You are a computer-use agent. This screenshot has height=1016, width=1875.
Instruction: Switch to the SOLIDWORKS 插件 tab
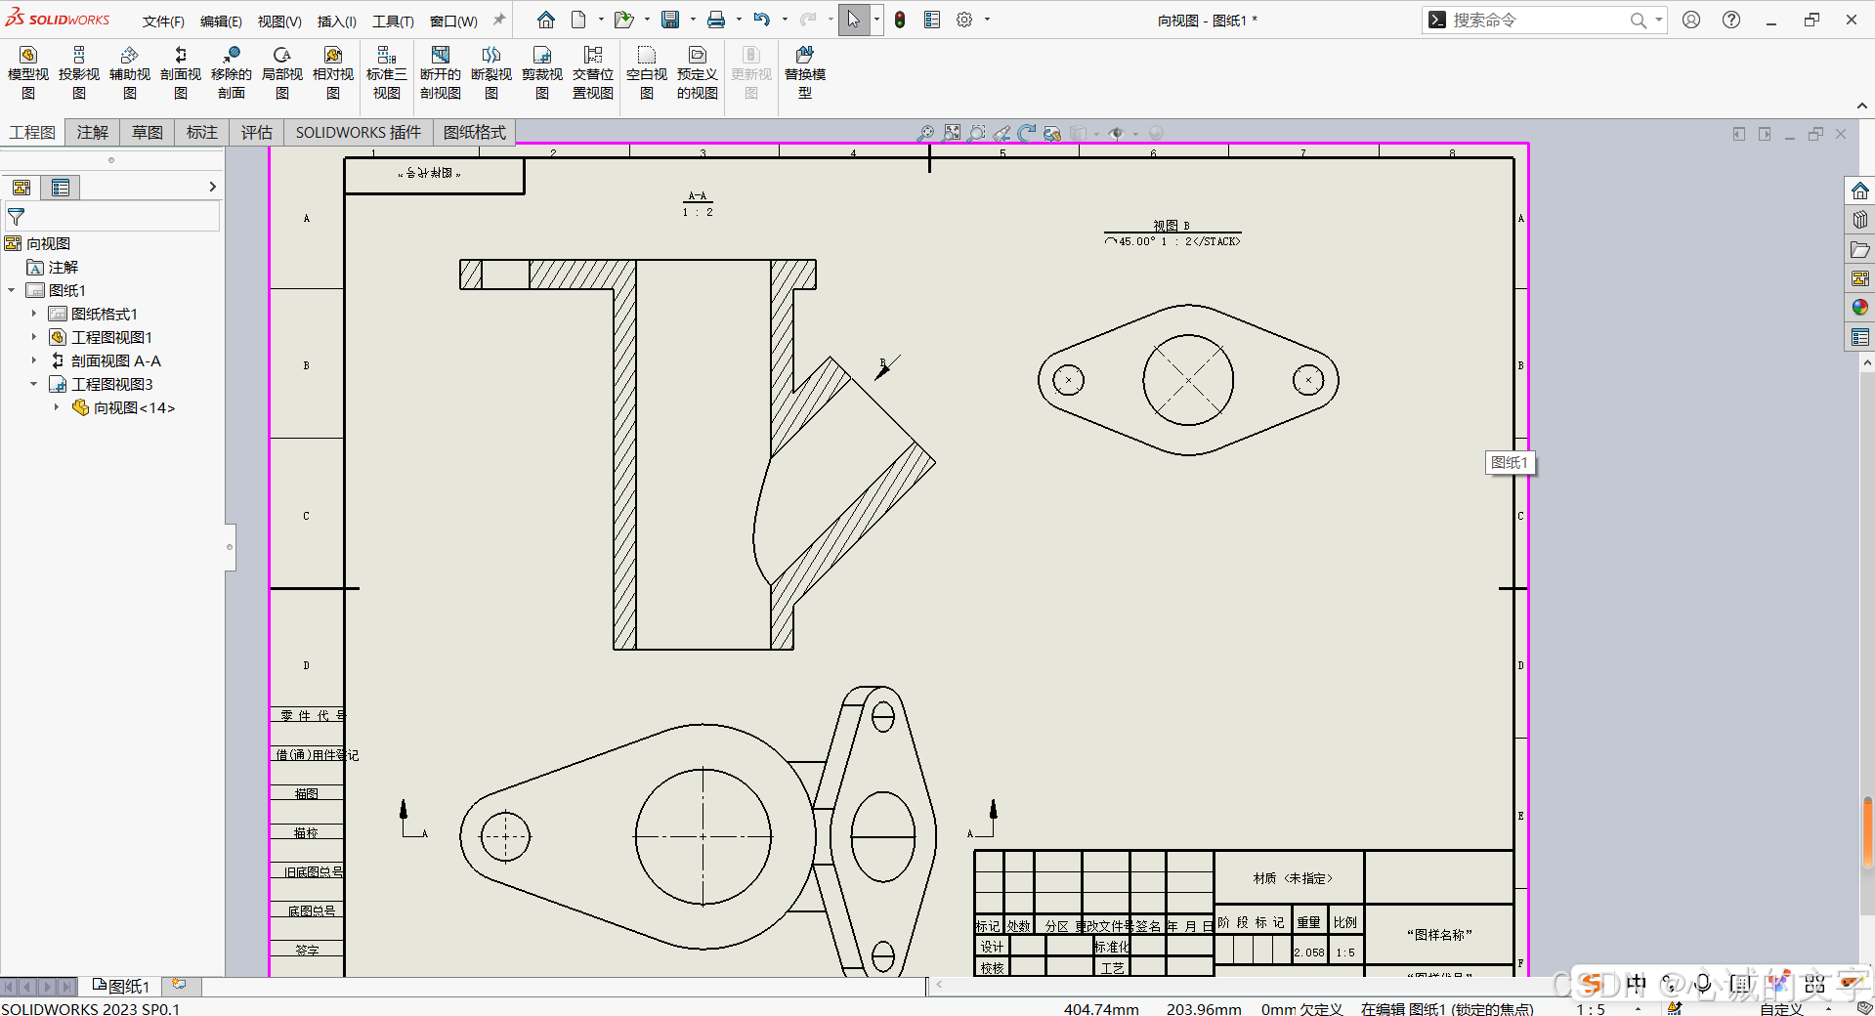tap(359, 133)
